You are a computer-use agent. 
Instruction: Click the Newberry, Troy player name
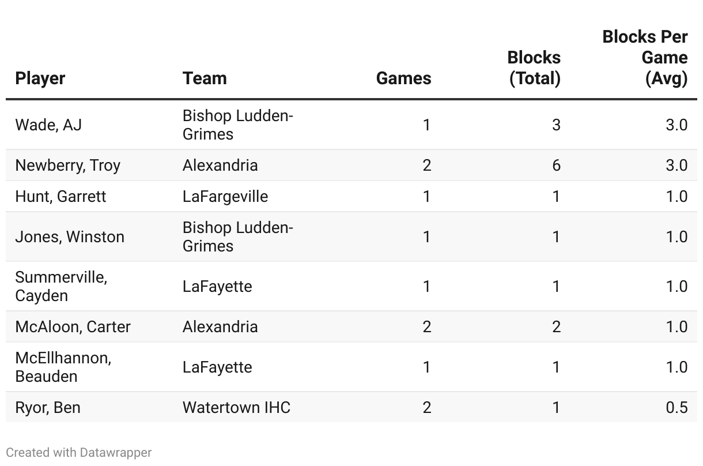point(68,166)
